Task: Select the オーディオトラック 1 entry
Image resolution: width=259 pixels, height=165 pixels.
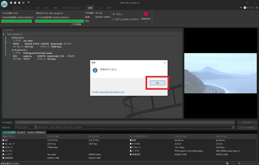Action: (19, 50)
